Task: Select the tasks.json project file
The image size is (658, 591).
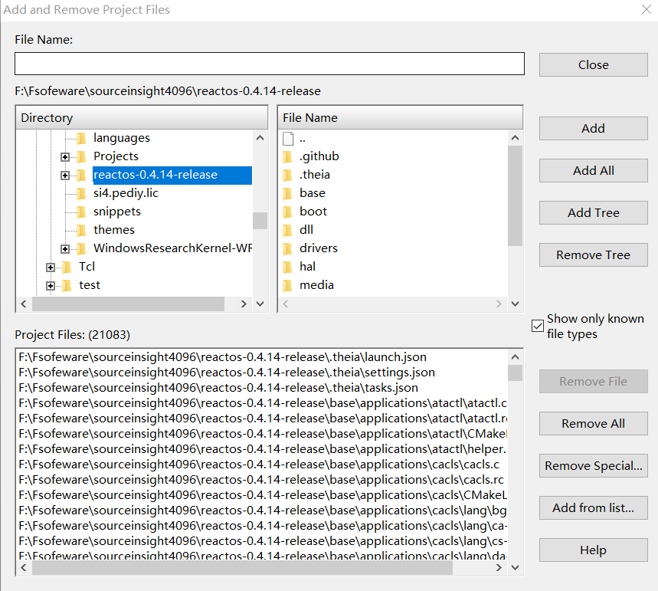Action: tap(218, 388)
